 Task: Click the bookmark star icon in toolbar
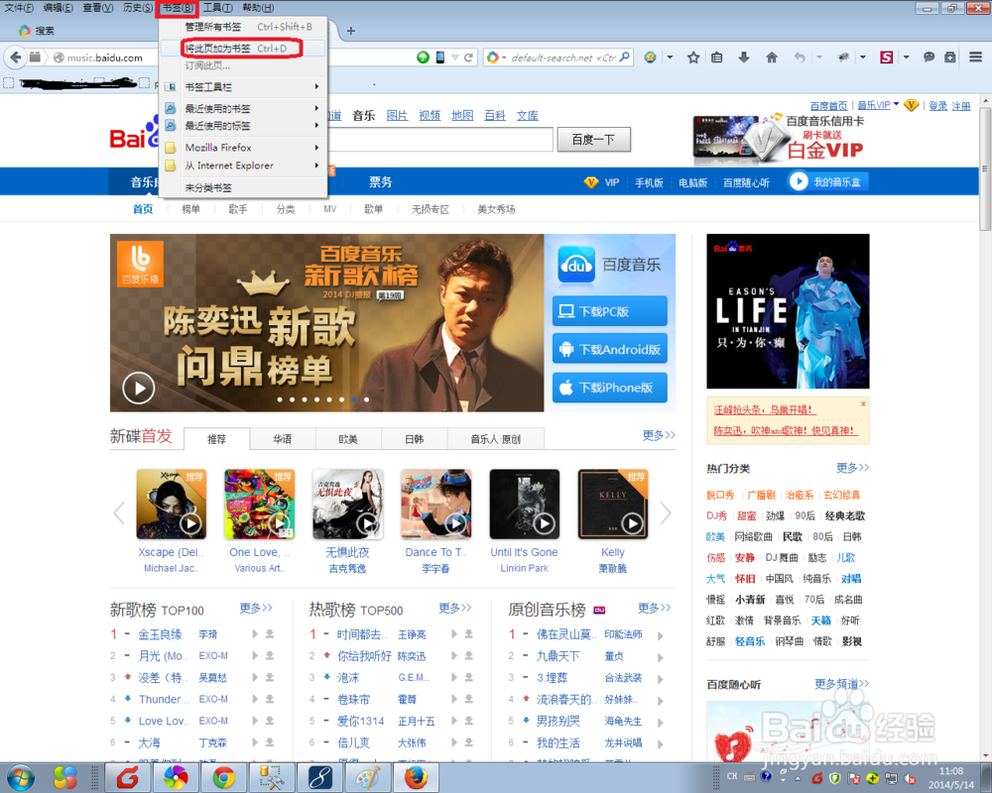tap(693, 57)
